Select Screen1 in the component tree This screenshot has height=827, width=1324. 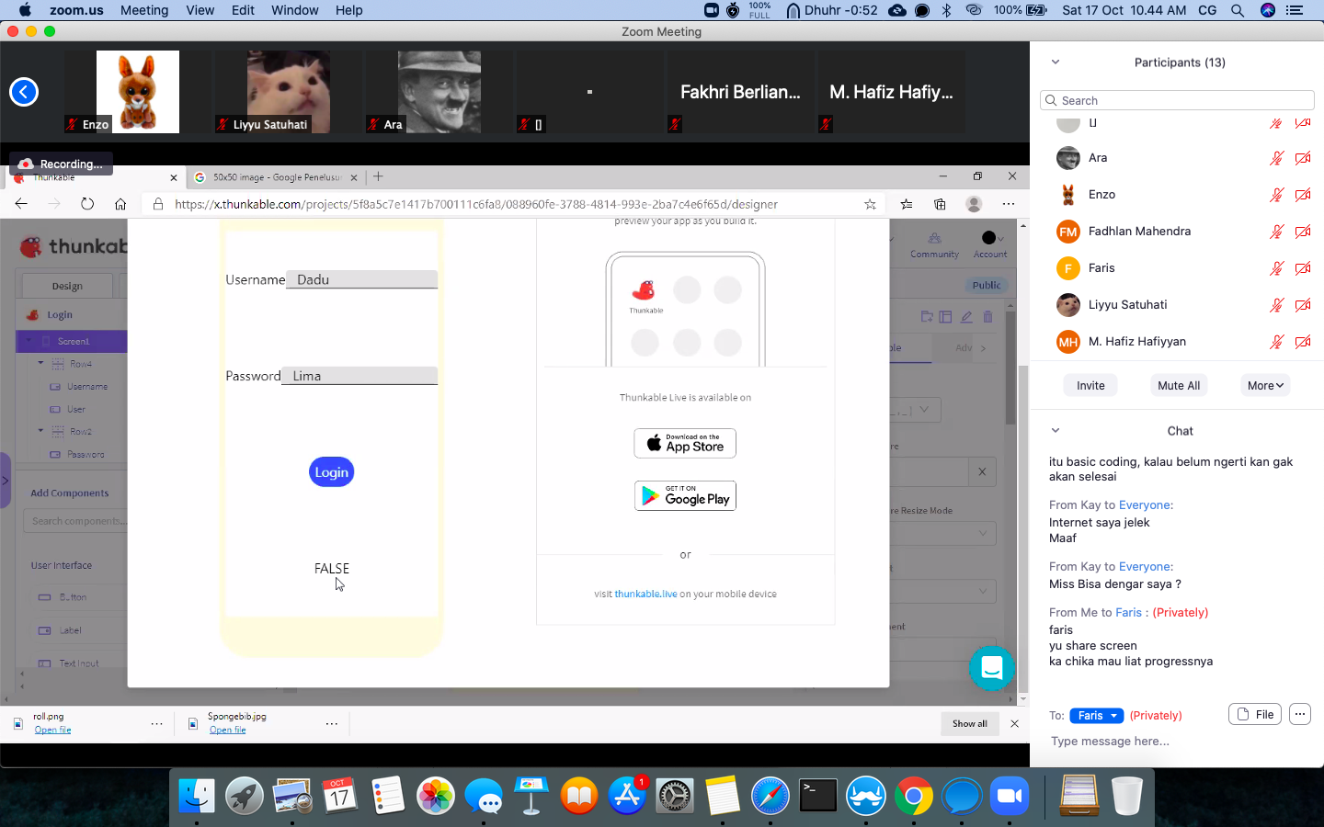[73, 341]
